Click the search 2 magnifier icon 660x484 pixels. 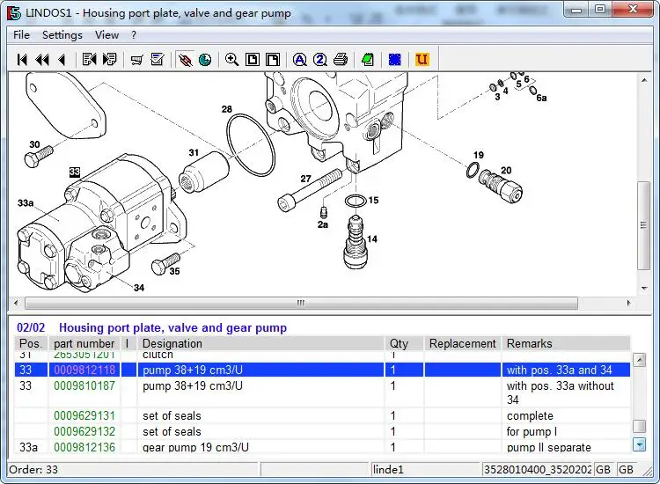[320, 60]
